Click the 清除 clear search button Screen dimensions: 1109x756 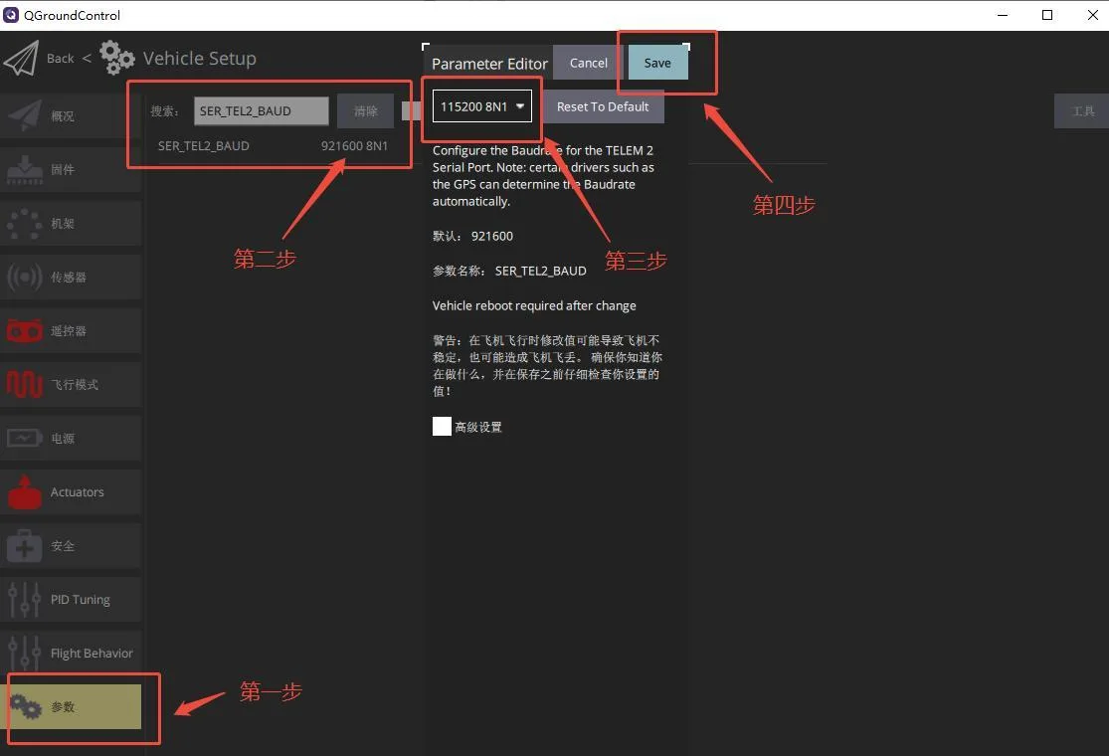tap(366, 111)
